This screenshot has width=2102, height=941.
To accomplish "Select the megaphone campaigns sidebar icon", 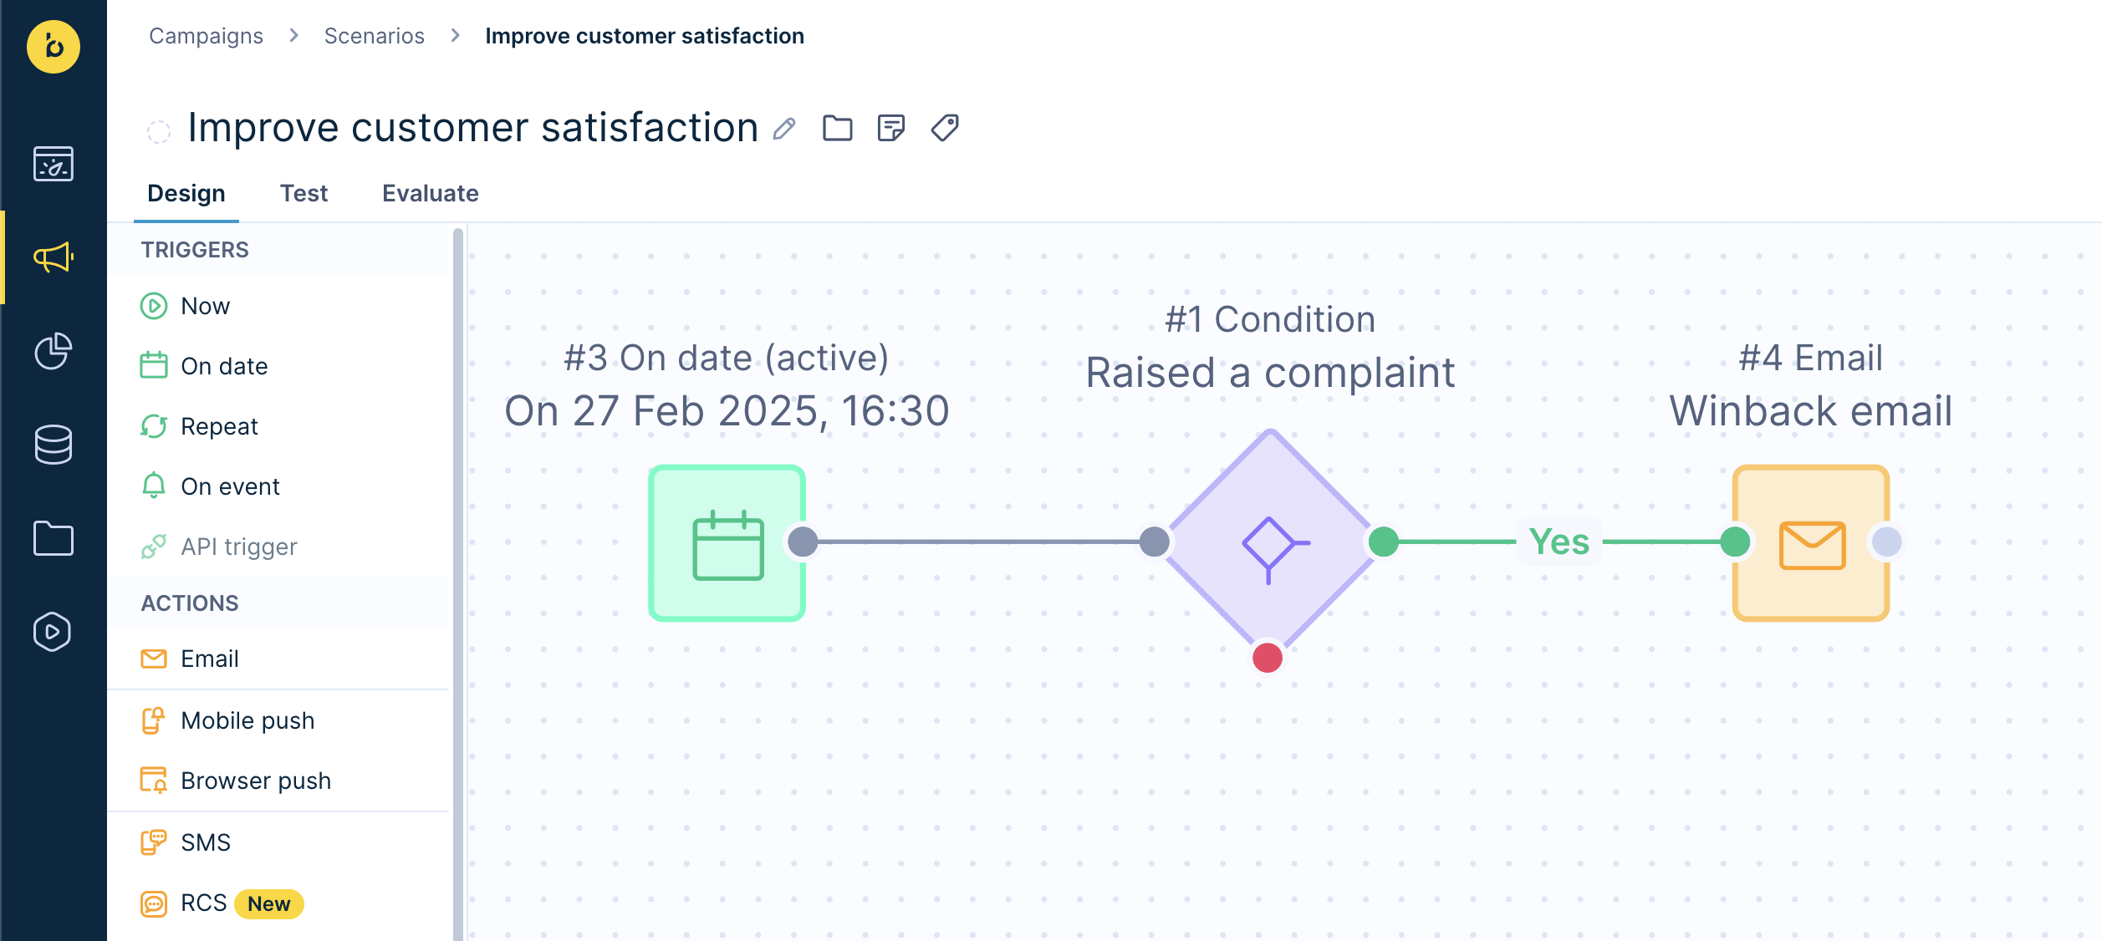I will [54, 257].
